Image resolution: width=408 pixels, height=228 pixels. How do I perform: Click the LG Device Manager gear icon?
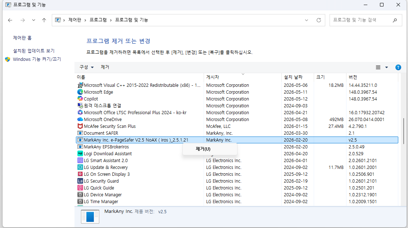click(80, 195)
